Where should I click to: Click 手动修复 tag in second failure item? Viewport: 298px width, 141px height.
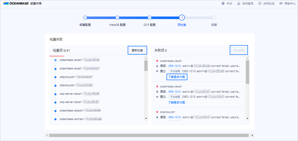(175, 97)
